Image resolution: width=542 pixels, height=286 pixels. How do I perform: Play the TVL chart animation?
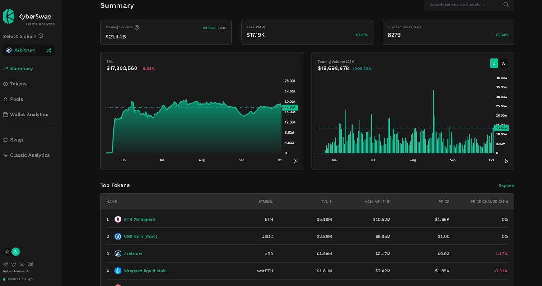[295, 161]
